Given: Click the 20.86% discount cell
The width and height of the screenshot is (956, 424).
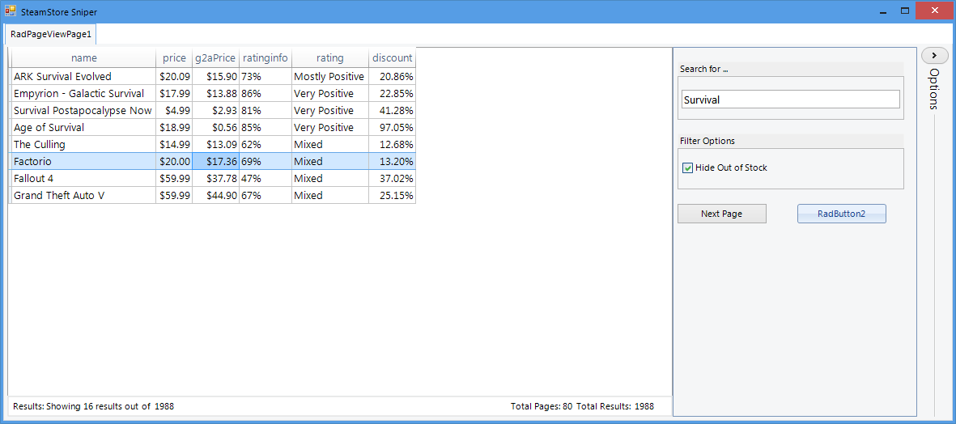Looking at the screenshot, I should click(x=393, y=76).
